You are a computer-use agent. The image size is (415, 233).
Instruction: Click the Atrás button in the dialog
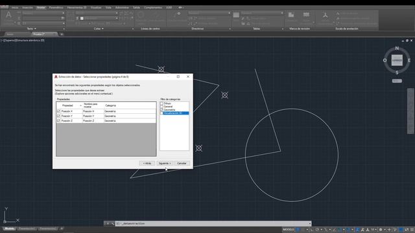pos(147,163)
